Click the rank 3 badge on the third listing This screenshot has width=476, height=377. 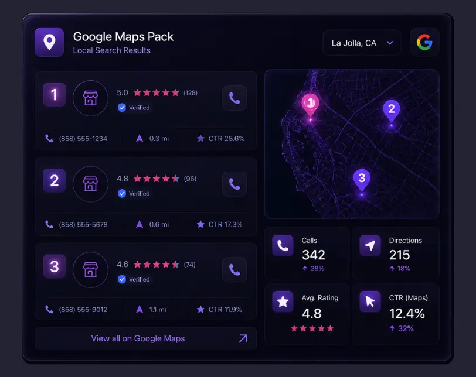click(55, 266)
